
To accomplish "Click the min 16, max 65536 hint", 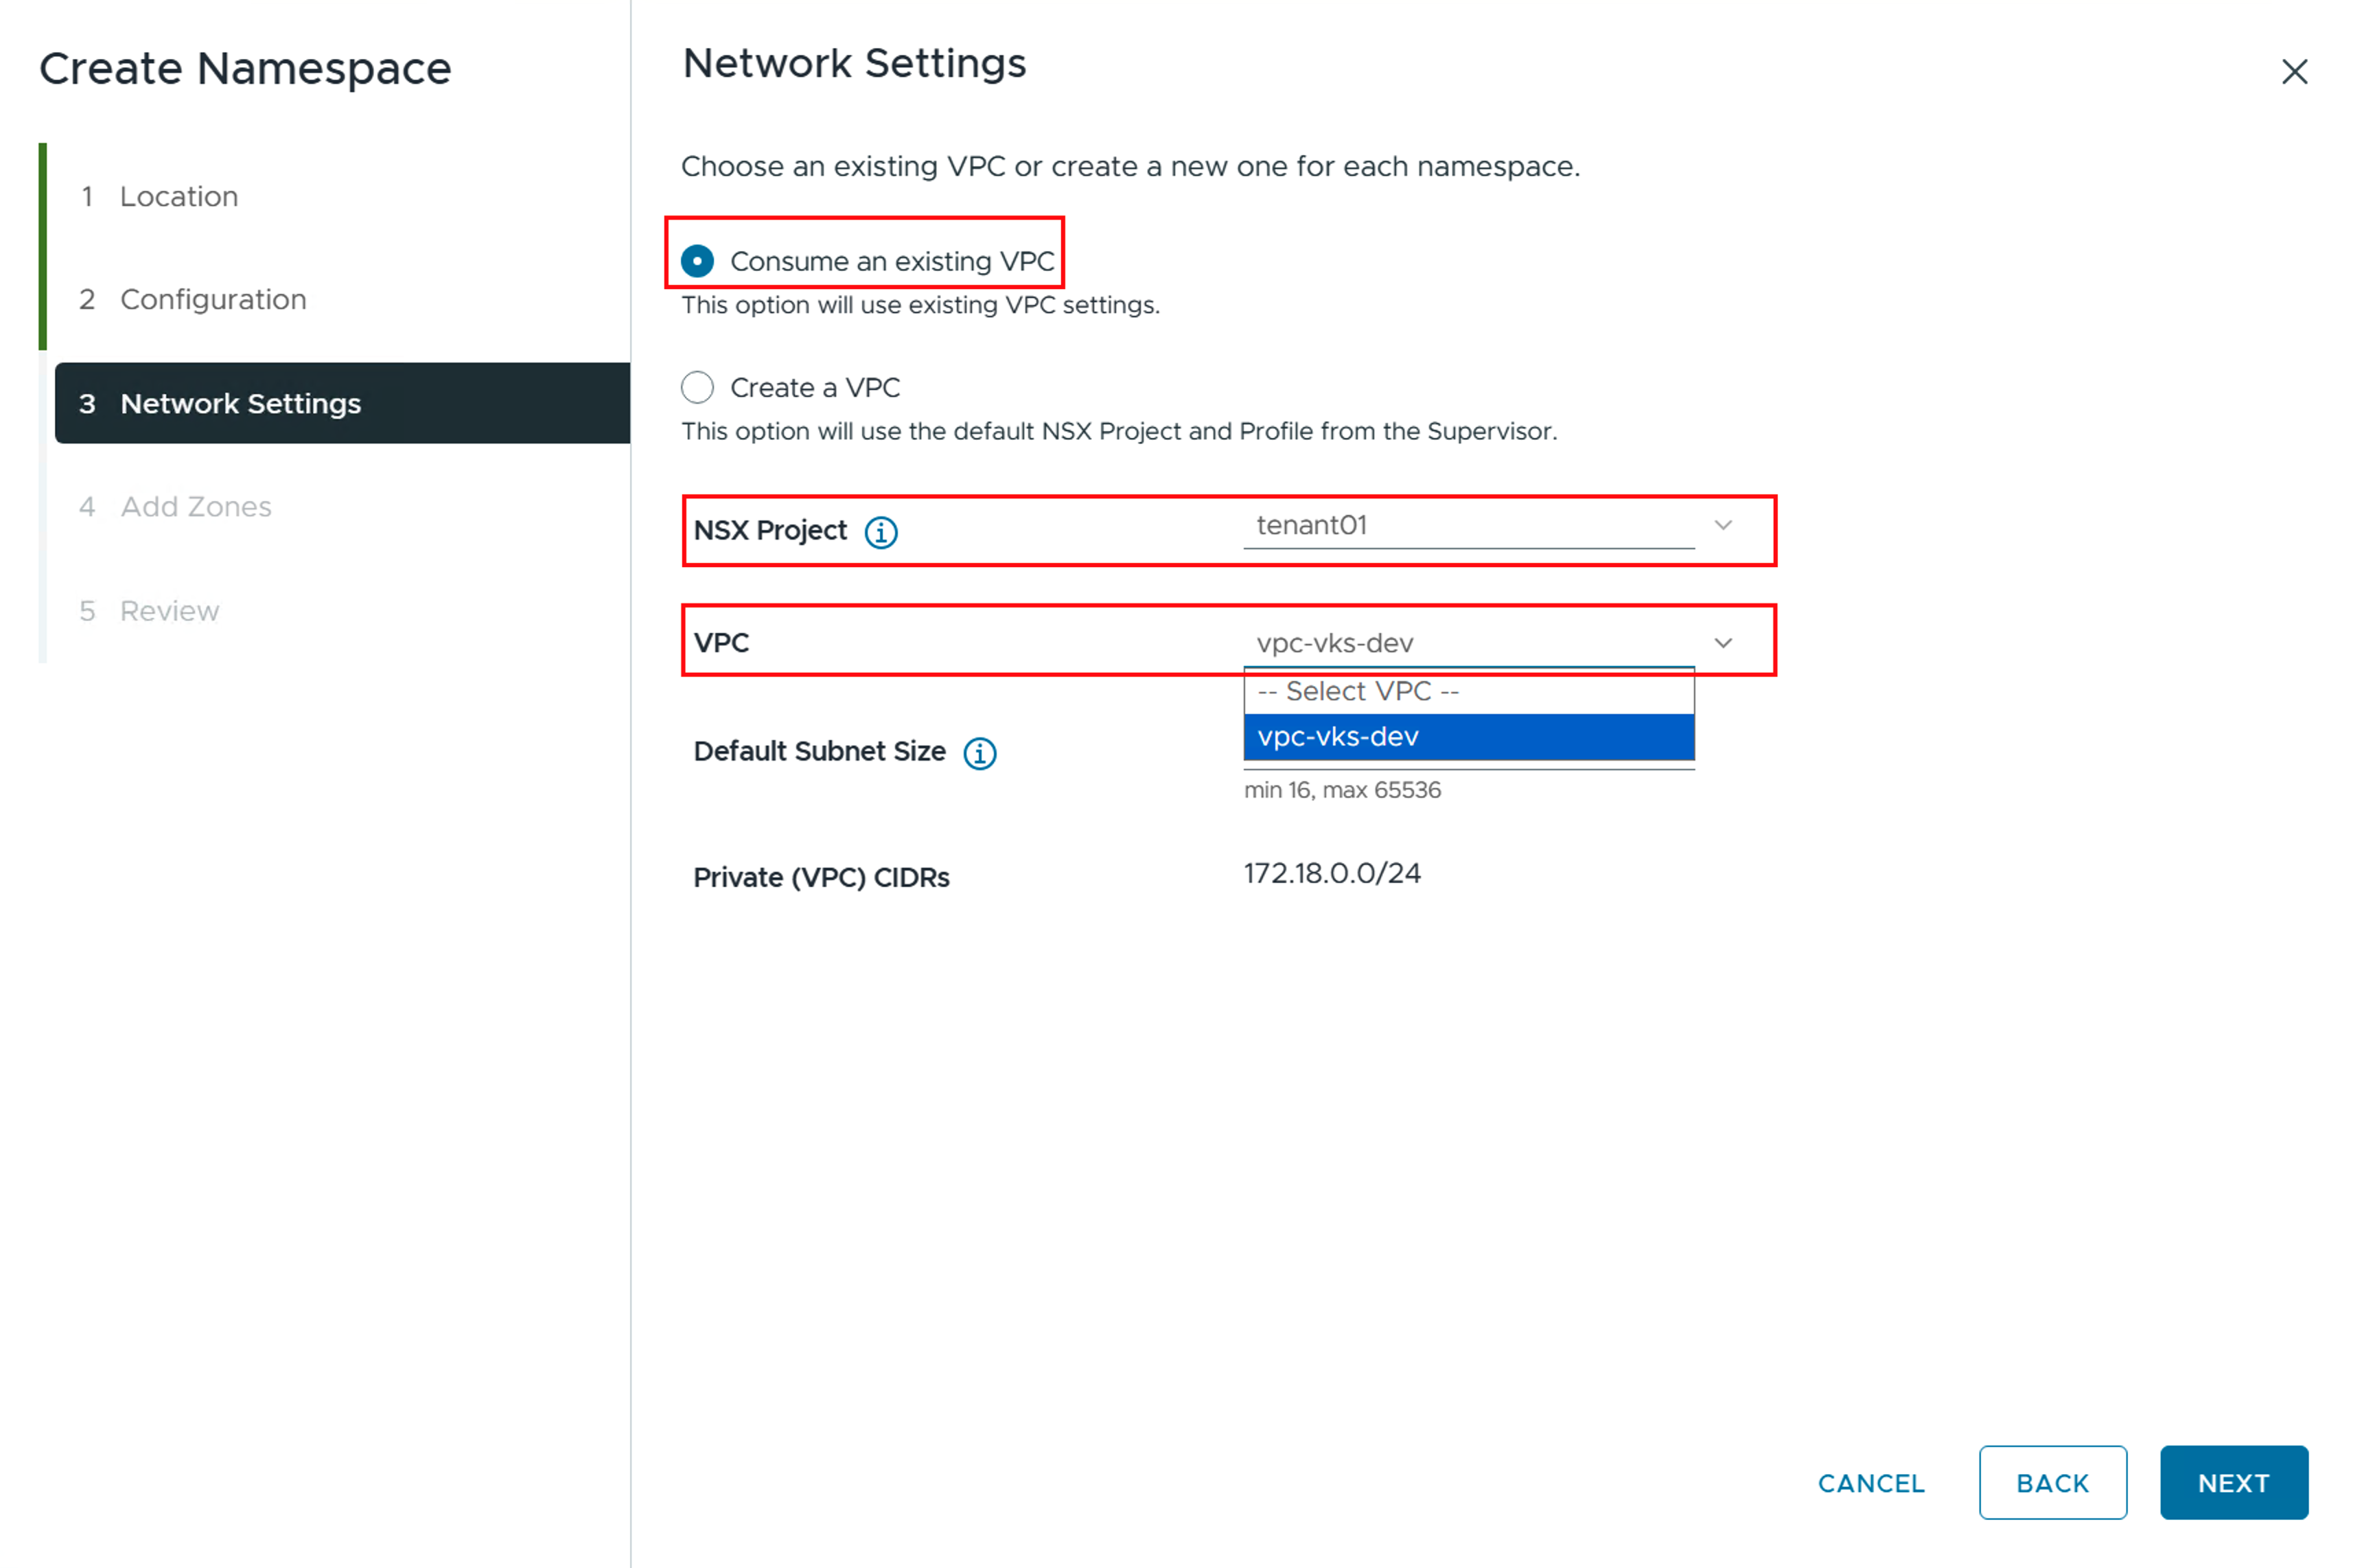I will (1341, 790).
